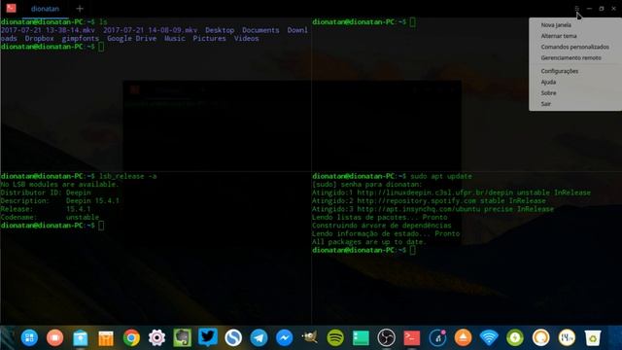Open the orange ring icon in the dock
The height and width of the screenshot is (350, 622).
(540, 338)
